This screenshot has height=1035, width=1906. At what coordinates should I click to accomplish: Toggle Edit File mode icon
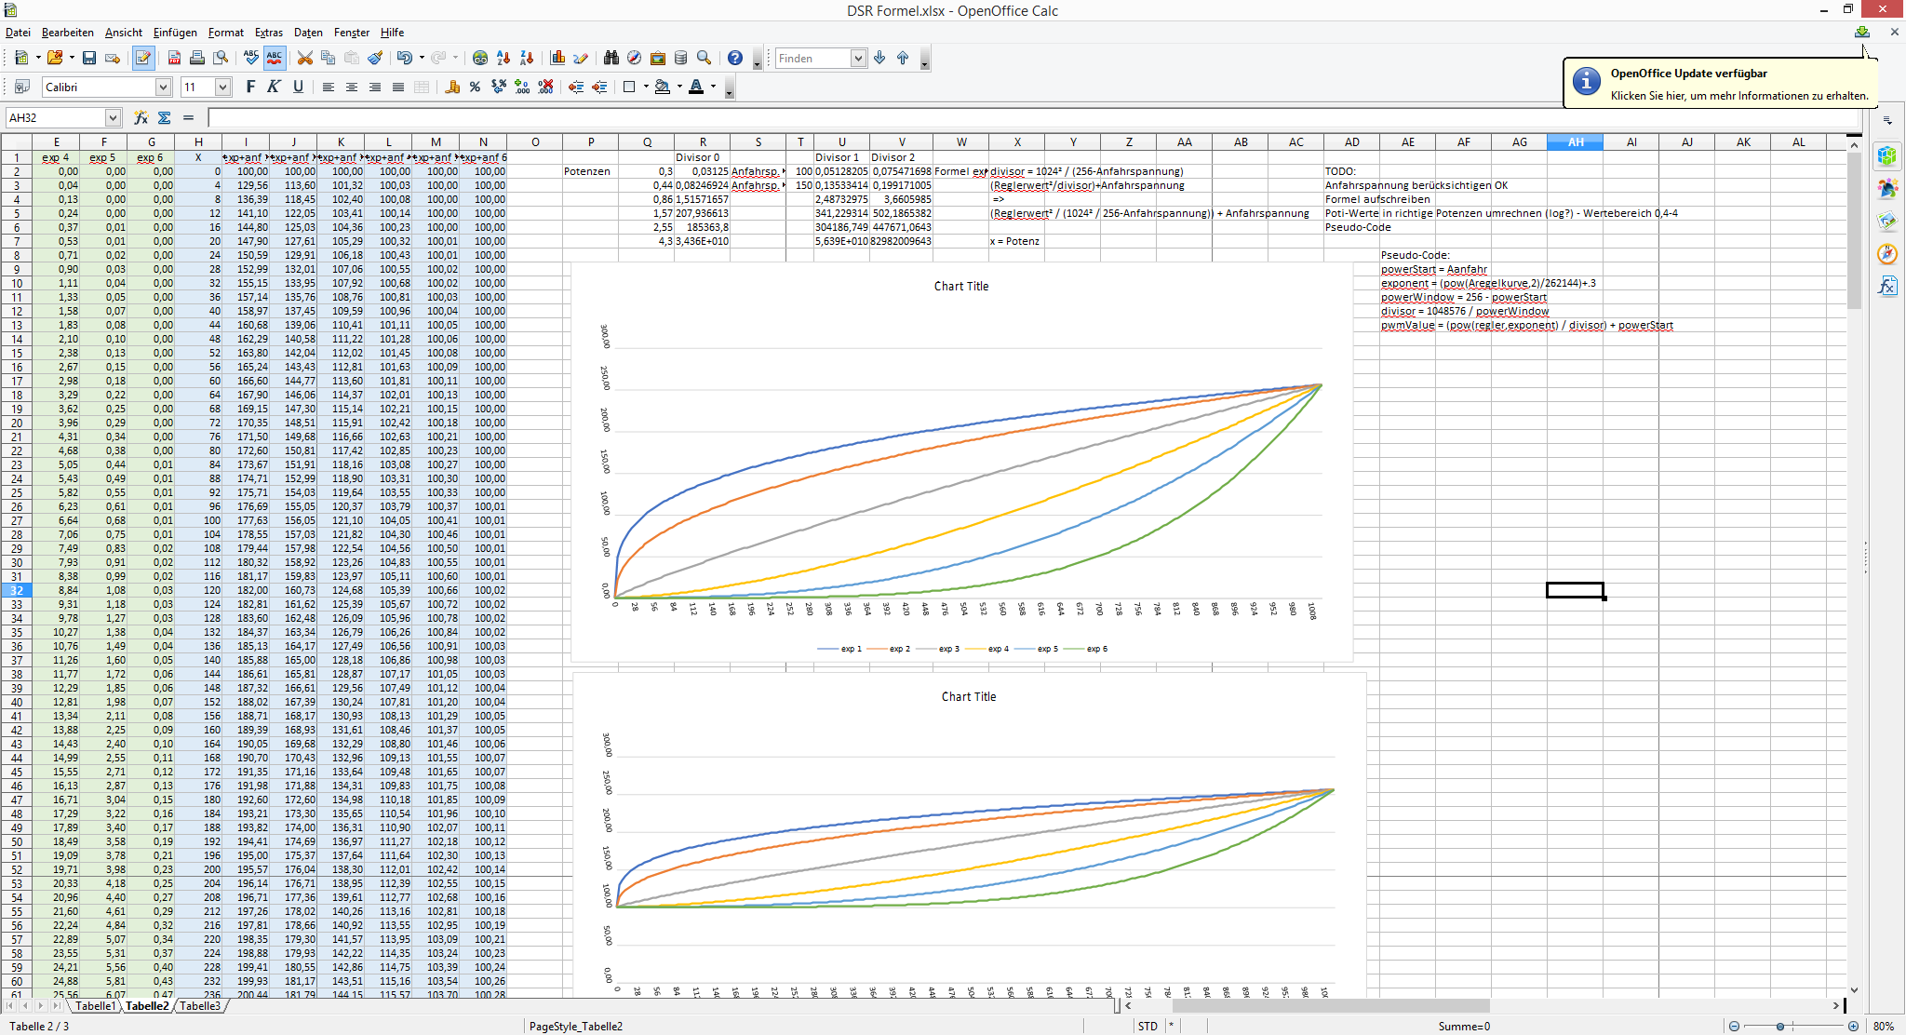click(142, 58)
